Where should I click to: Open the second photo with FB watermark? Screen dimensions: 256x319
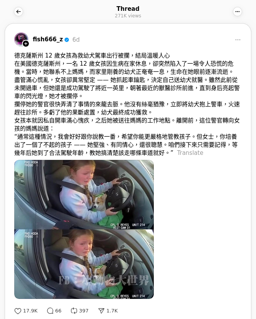(84, 264)
